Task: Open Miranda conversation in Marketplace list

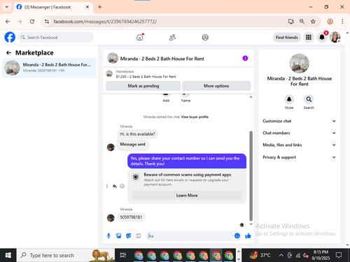Action: coord(49,68)
